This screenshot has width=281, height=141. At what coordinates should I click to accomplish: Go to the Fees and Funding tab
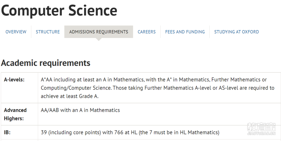pyautogui.click(x=185, y=32)
